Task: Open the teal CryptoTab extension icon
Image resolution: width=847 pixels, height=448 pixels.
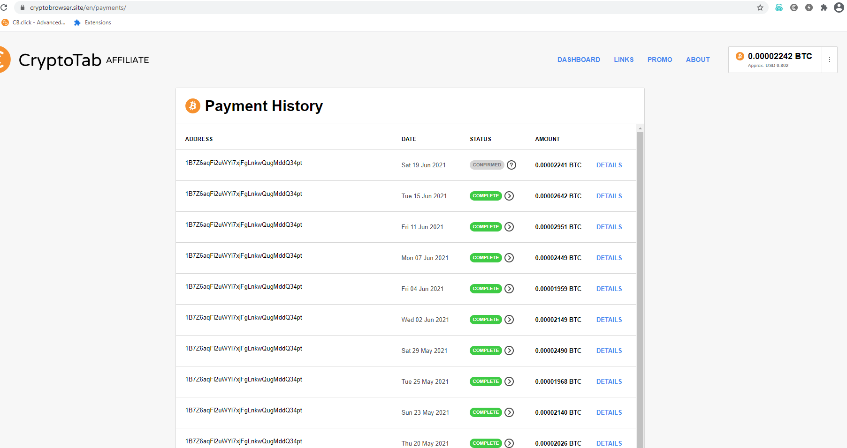Action: click(x=779, y=7)
